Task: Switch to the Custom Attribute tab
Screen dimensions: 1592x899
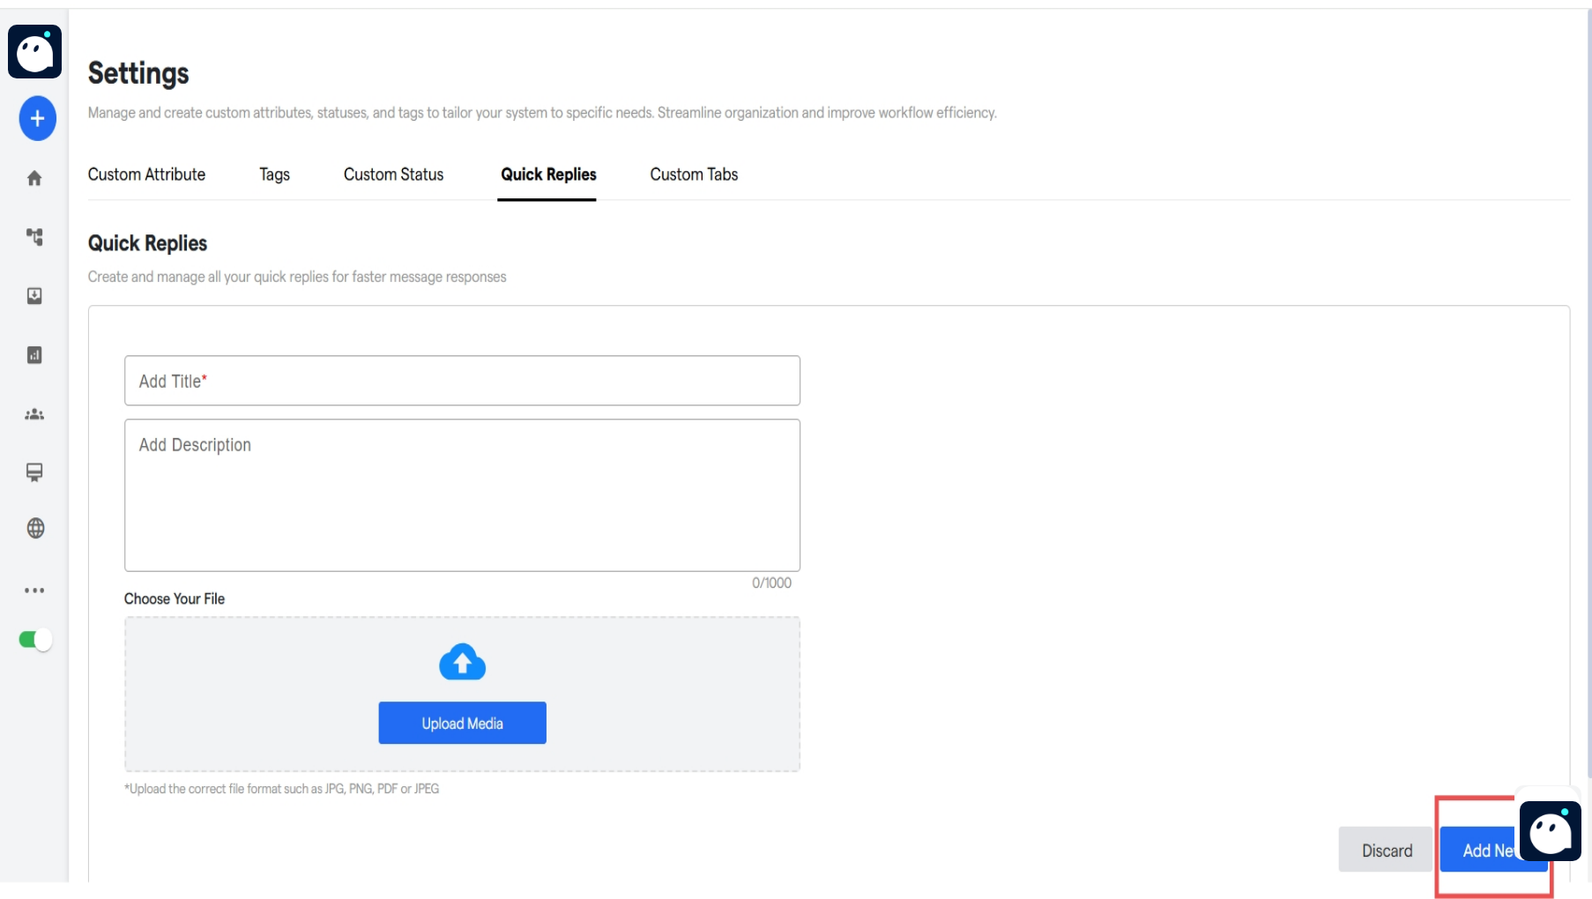Action: click(145, 175)
